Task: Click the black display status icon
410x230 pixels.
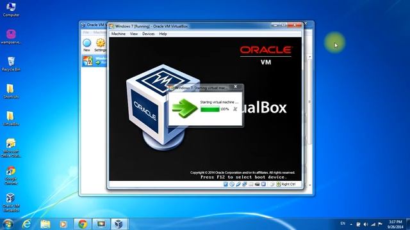Action: (x=257, y=184)
